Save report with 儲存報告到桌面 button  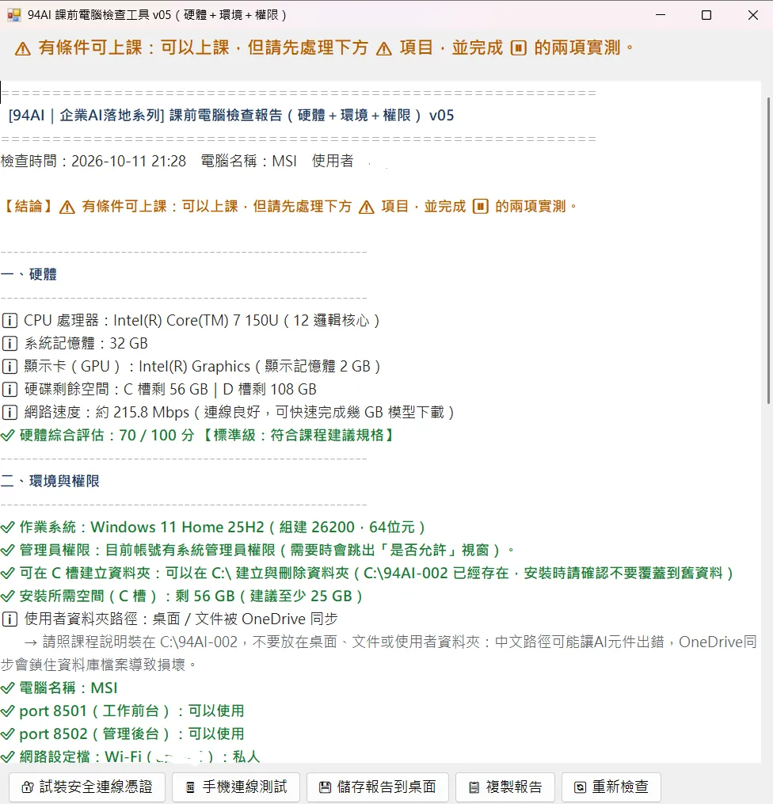[377, 787]
